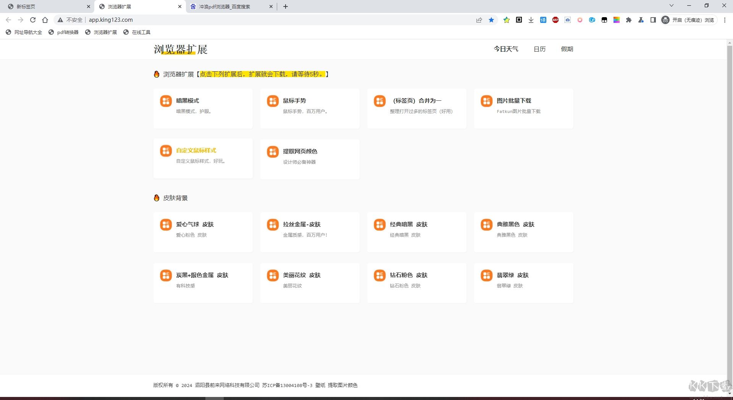Open the black square extension icon
Viewport: 733px width, 400px height.
click(519, 20)
